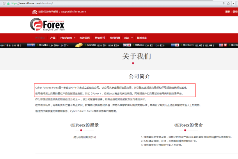
Task: Open the 联系我们 contact navigation item
Action: click(142, 38)
